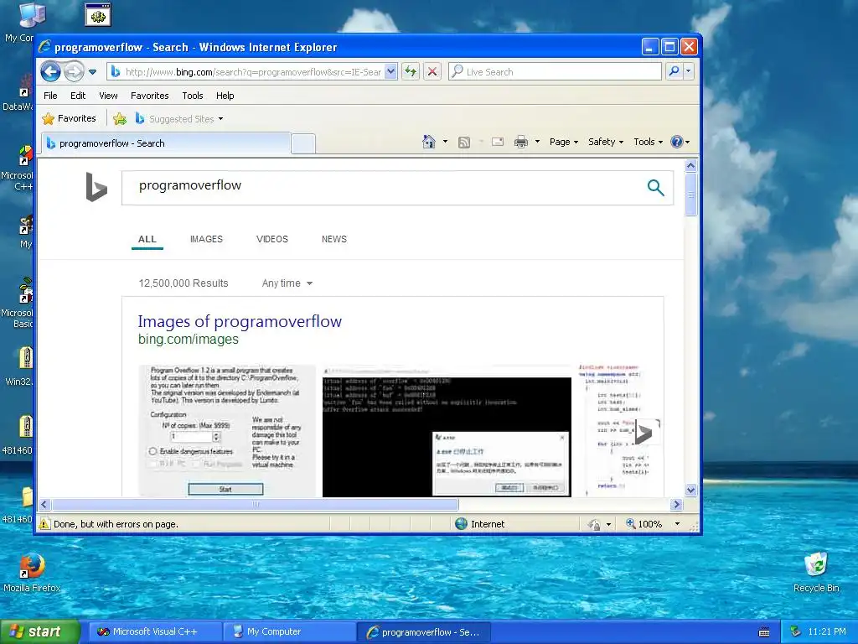The image size is (858, 644).
Task: Click the Home icon in command bar
Action: tap(428, 142)
